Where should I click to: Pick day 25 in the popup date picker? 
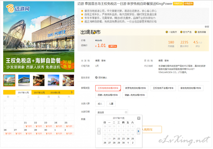133,139
